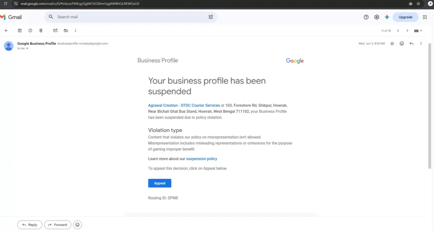This screenshot has width=434, height=231.
Task: Click the email vertical scrollbar
Action: pos(430,105)
